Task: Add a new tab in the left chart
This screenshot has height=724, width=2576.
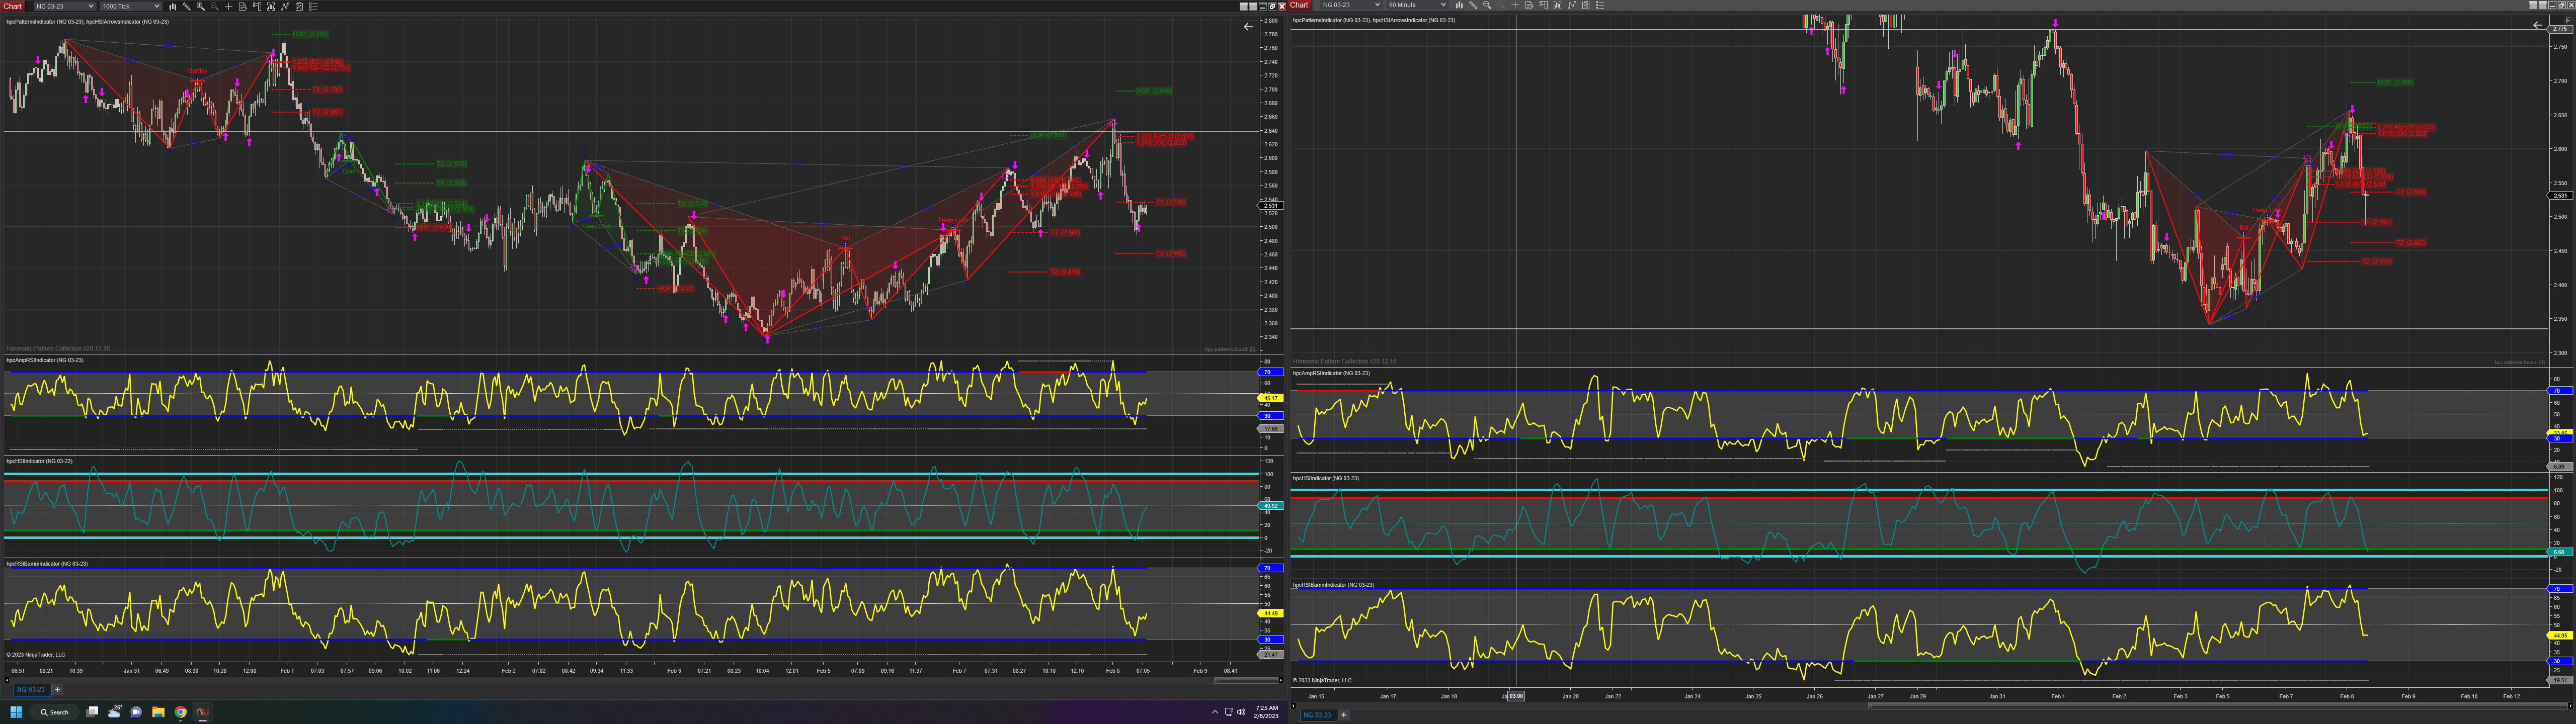Action: [57, 689]
